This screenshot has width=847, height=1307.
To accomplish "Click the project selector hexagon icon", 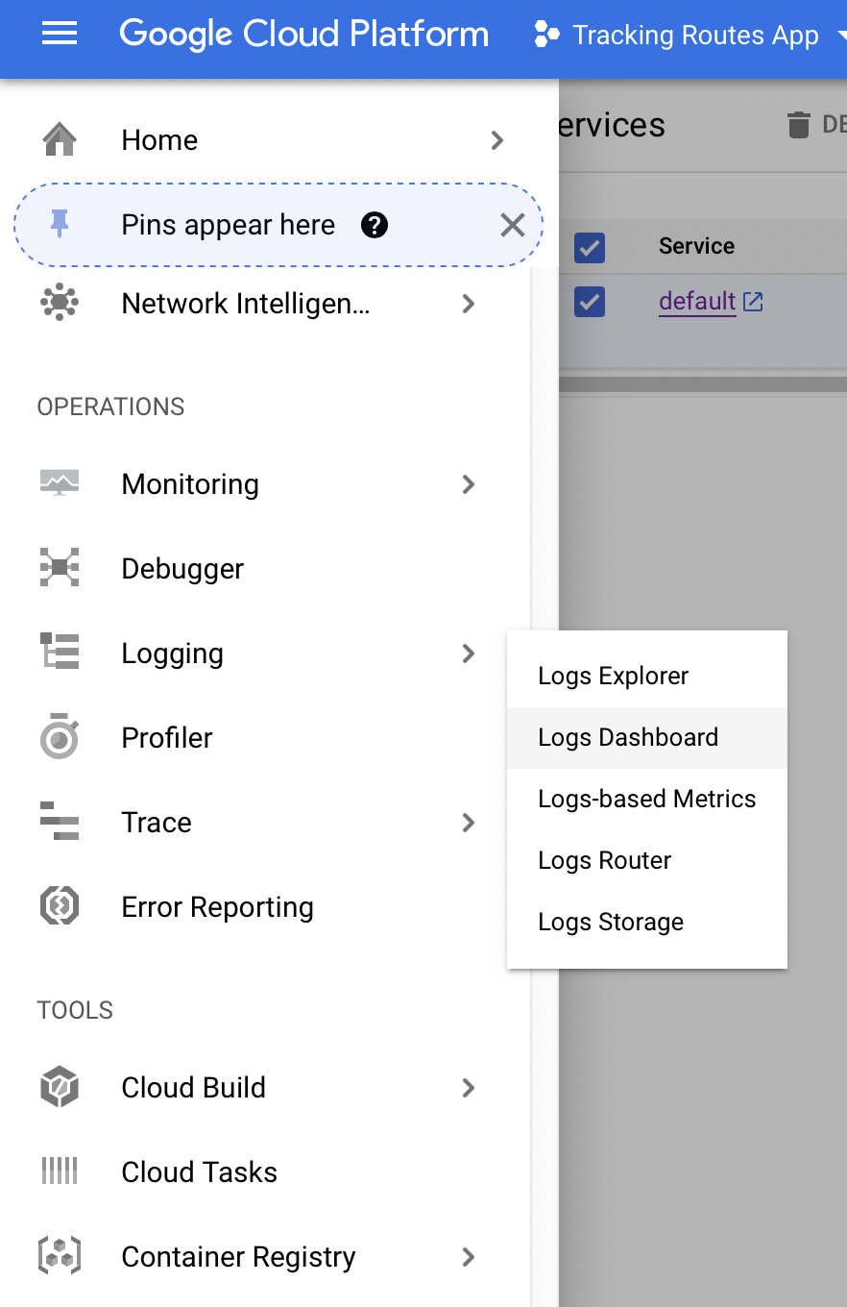I will click(545, 35).
